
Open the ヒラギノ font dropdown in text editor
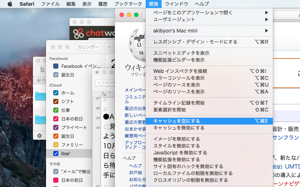pos(105,83)
